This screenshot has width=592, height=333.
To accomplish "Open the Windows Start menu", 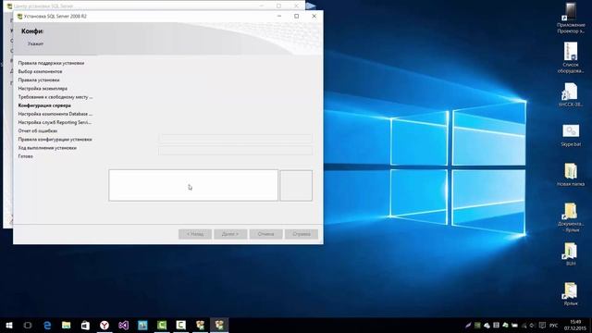I will 9,325.
